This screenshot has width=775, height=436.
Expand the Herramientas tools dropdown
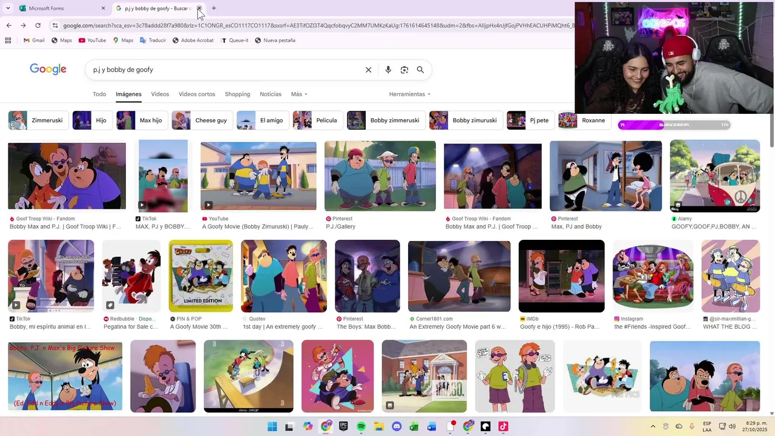point(410,94)
